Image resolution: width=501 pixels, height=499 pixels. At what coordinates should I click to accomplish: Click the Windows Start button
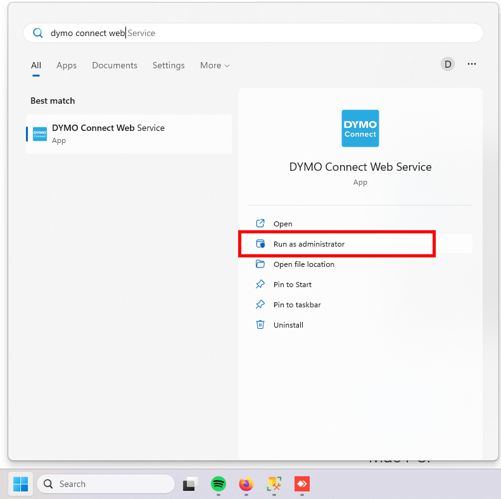20,484
